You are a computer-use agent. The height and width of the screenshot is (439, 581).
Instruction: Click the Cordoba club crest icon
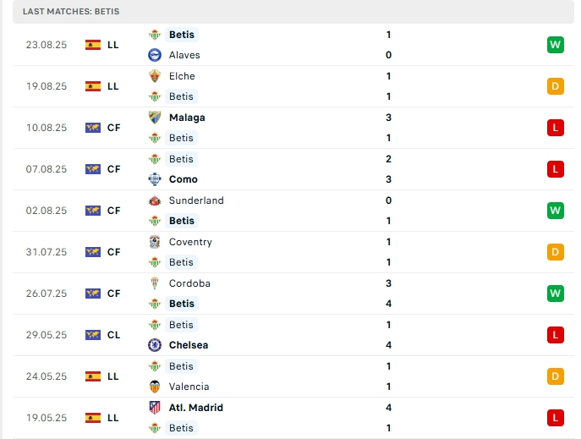154,283
